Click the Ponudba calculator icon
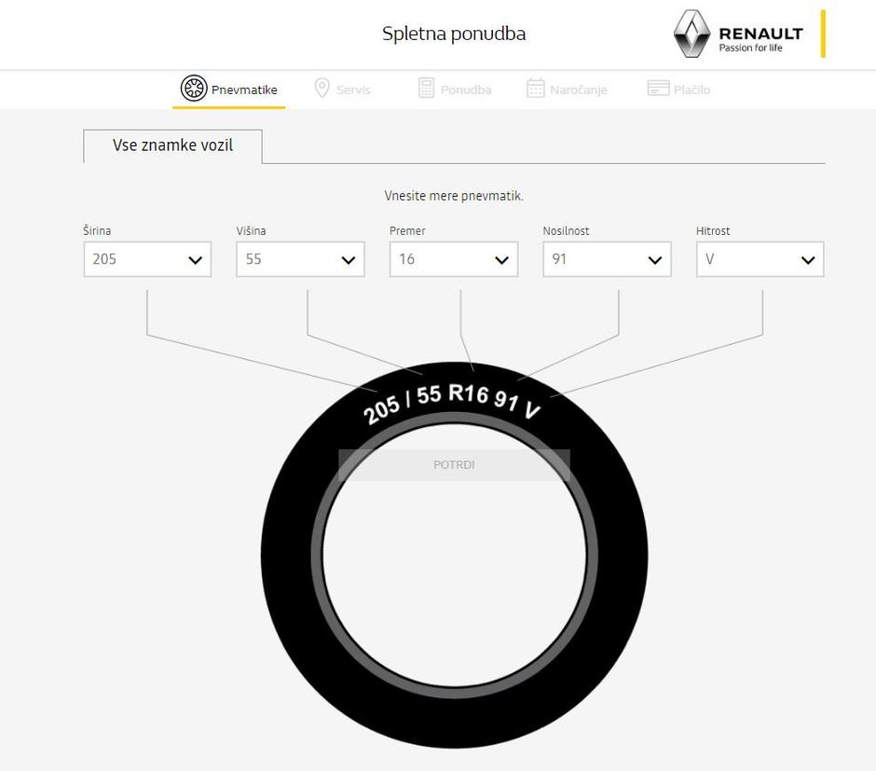The height and width of the screenshot is (771, 876). (x=426, y=89)
